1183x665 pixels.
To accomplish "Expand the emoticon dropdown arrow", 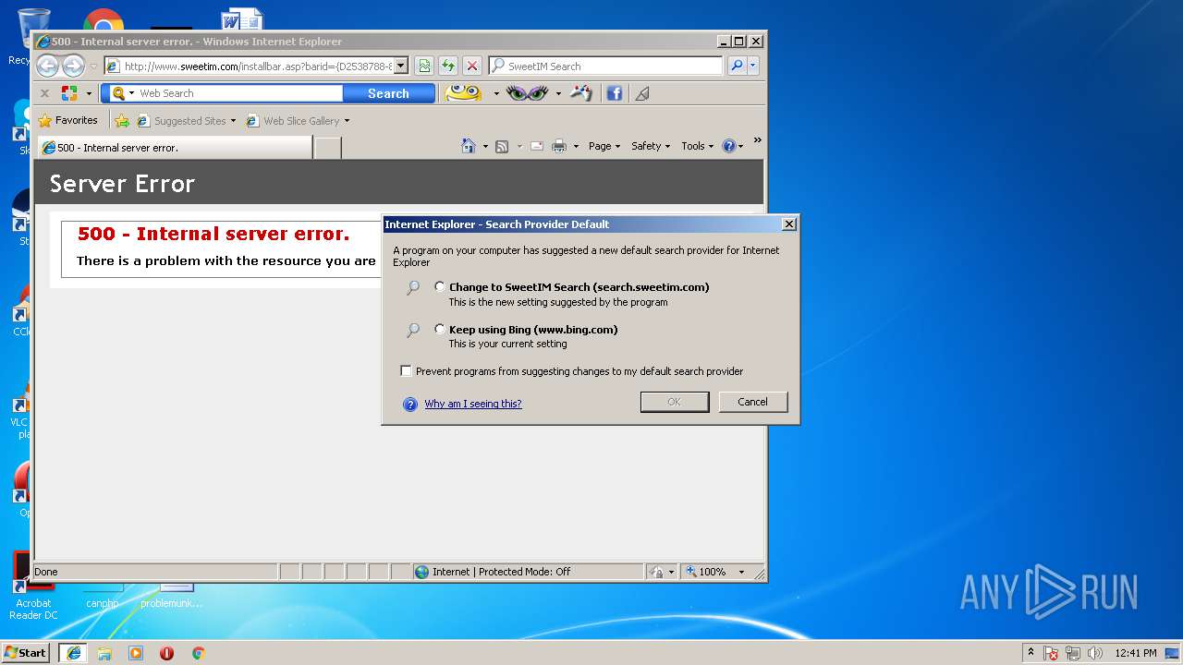I will click(496, 93).
